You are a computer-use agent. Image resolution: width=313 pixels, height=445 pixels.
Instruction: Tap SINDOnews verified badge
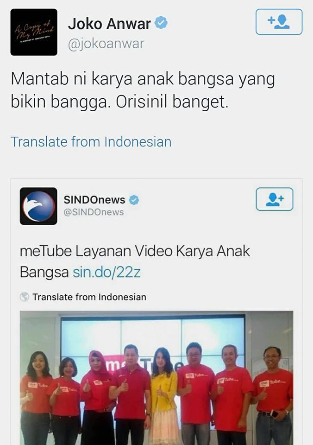[134, 200]
